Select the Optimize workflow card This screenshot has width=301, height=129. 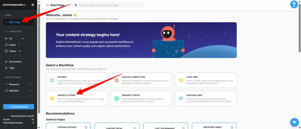click(x=77, y=80)
